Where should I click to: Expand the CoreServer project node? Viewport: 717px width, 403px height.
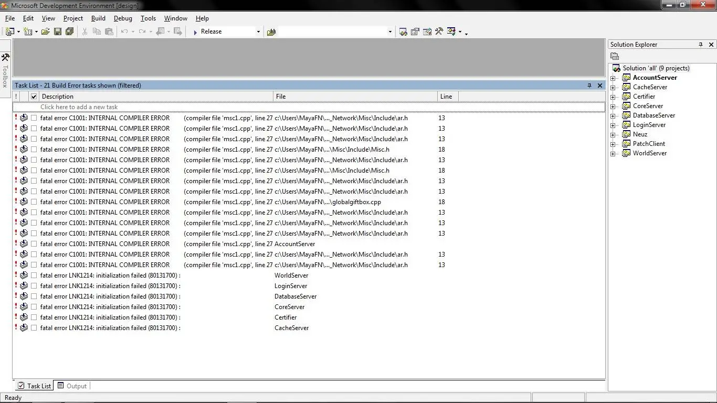pos(613,106)
